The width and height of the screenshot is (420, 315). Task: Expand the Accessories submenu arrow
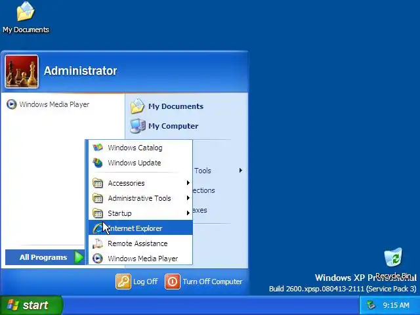pyautogui.click(x=188, y=183)
